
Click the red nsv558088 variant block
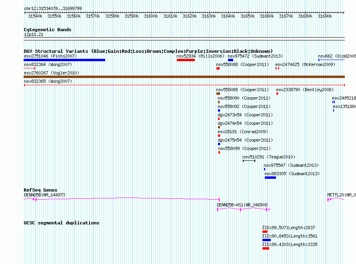(218, 68)
